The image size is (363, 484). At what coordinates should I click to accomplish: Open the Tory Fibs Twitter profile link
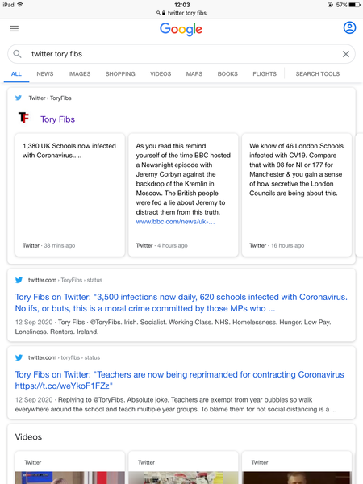coord(58,119)
